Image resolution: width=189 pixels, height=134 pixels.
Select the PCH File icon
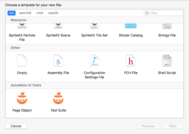131,60
